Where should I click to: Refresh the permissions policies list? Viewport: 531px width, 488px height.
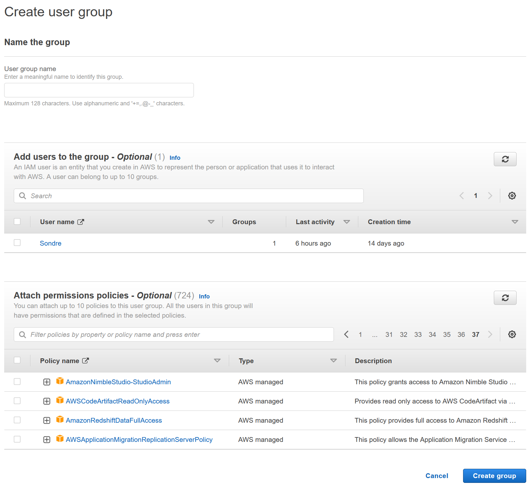pos(505,298)
